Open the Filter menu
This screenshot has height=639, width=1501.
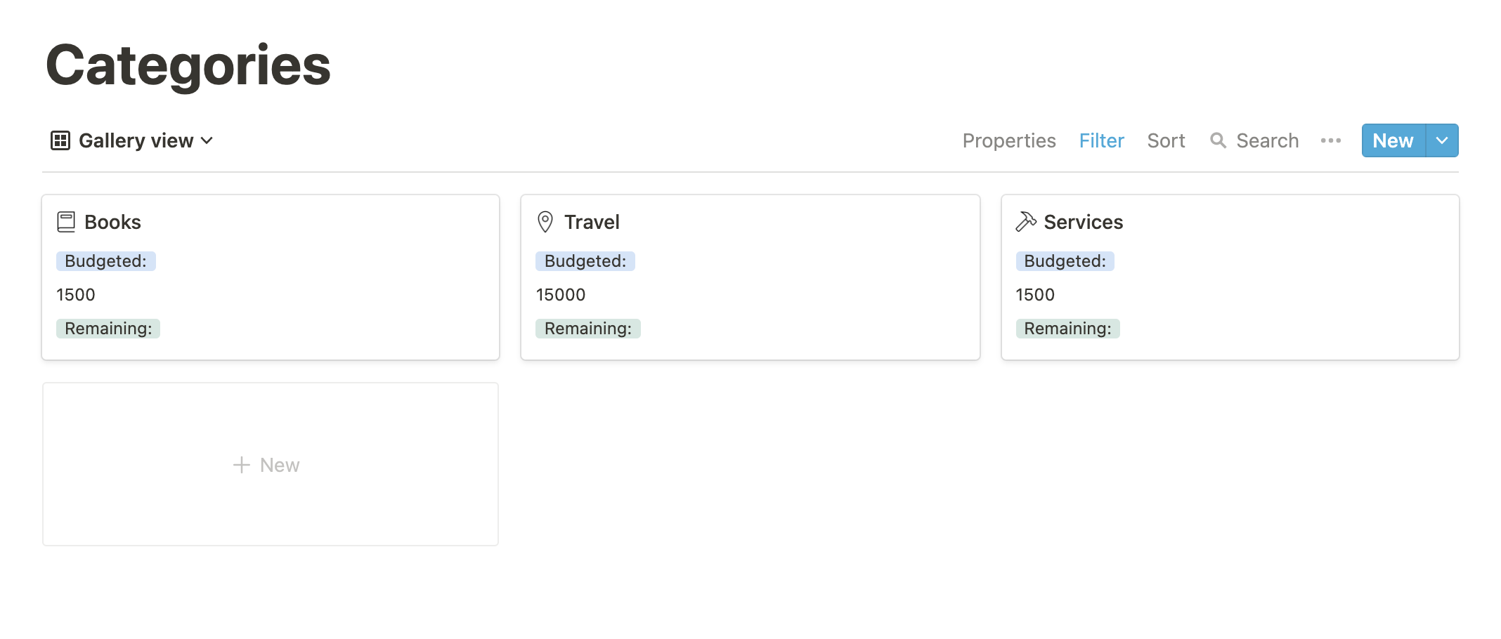(1101, 140)
